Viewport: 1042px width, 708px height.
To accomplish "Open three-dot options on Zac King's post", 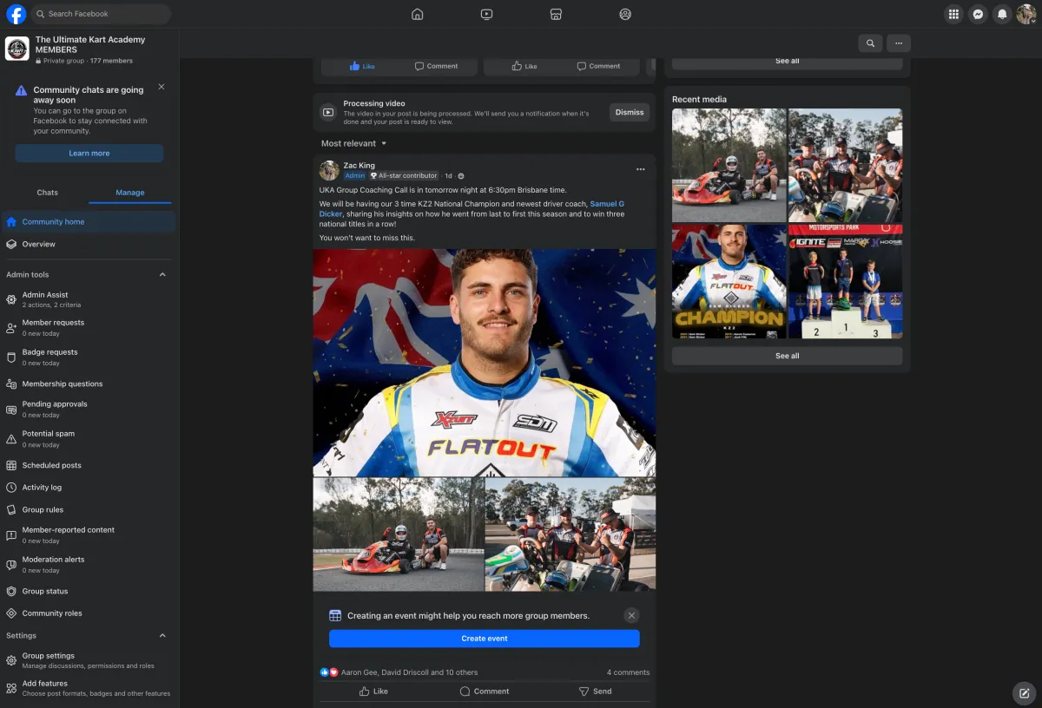I will point(640,169).
